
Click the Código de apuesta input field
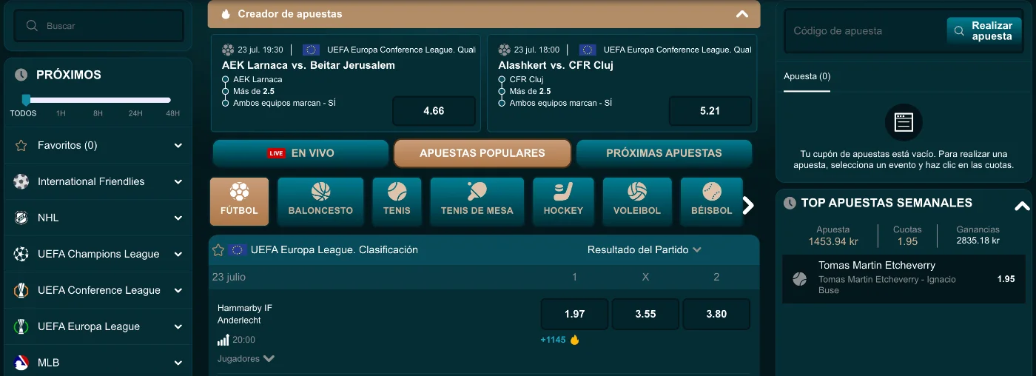pyautogui.click(x=864, y=31)
